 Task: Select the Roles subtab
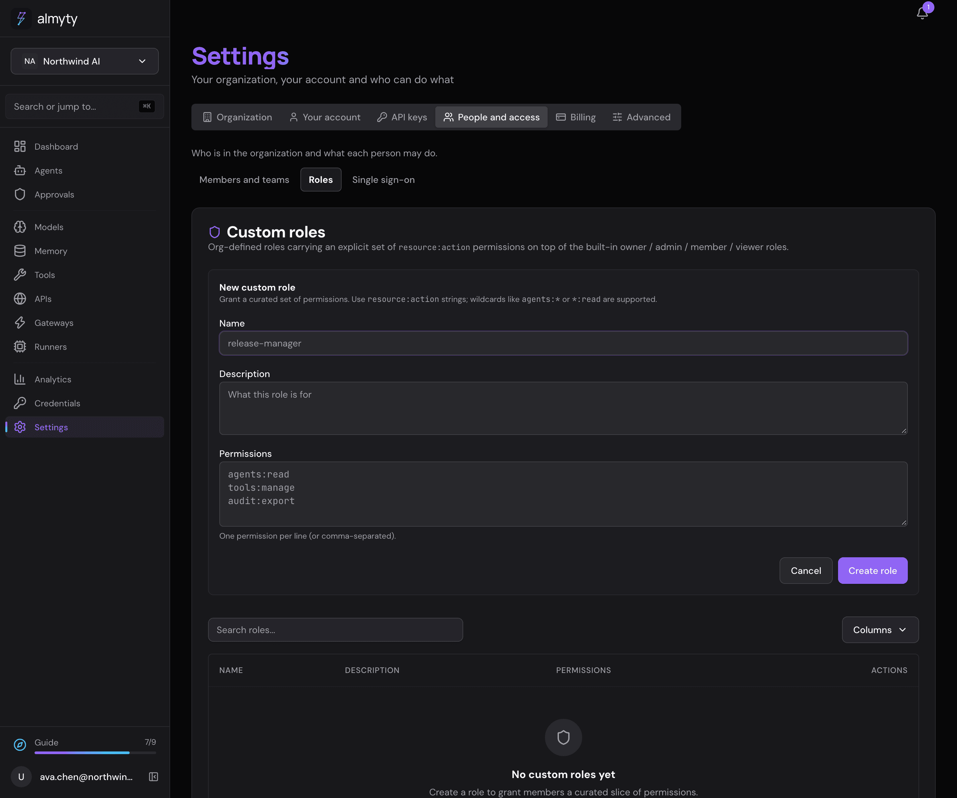(x=321, y=180)
